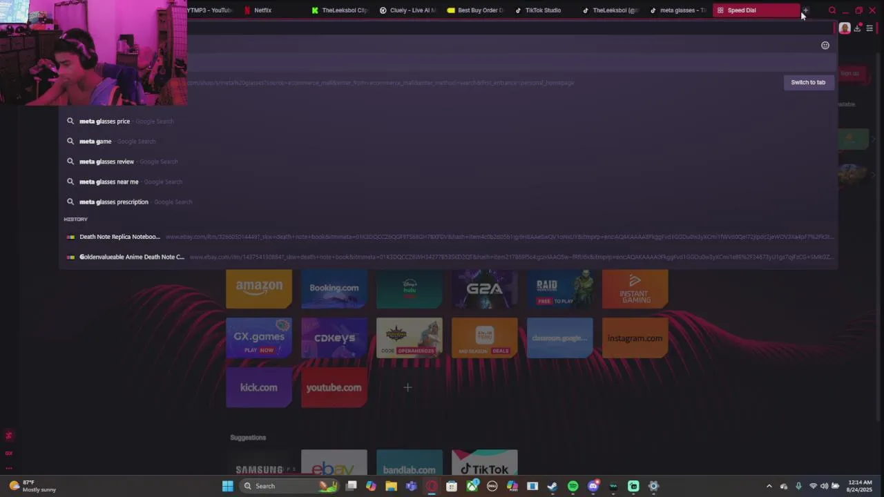
Task: Open the Death Note Replica Notebook history entry
Action: (x=449, y=237)
